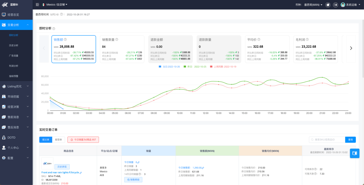Select the 退款金额 metric card

(x=171, y=49)
